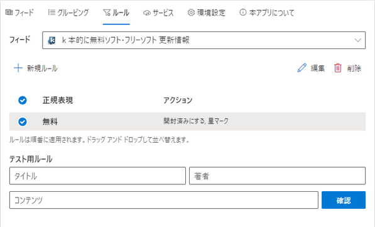Go to the 環境設定 tab
Image resolution: width=375 pixels, height=227 pixels.
[x=207, y=13]
